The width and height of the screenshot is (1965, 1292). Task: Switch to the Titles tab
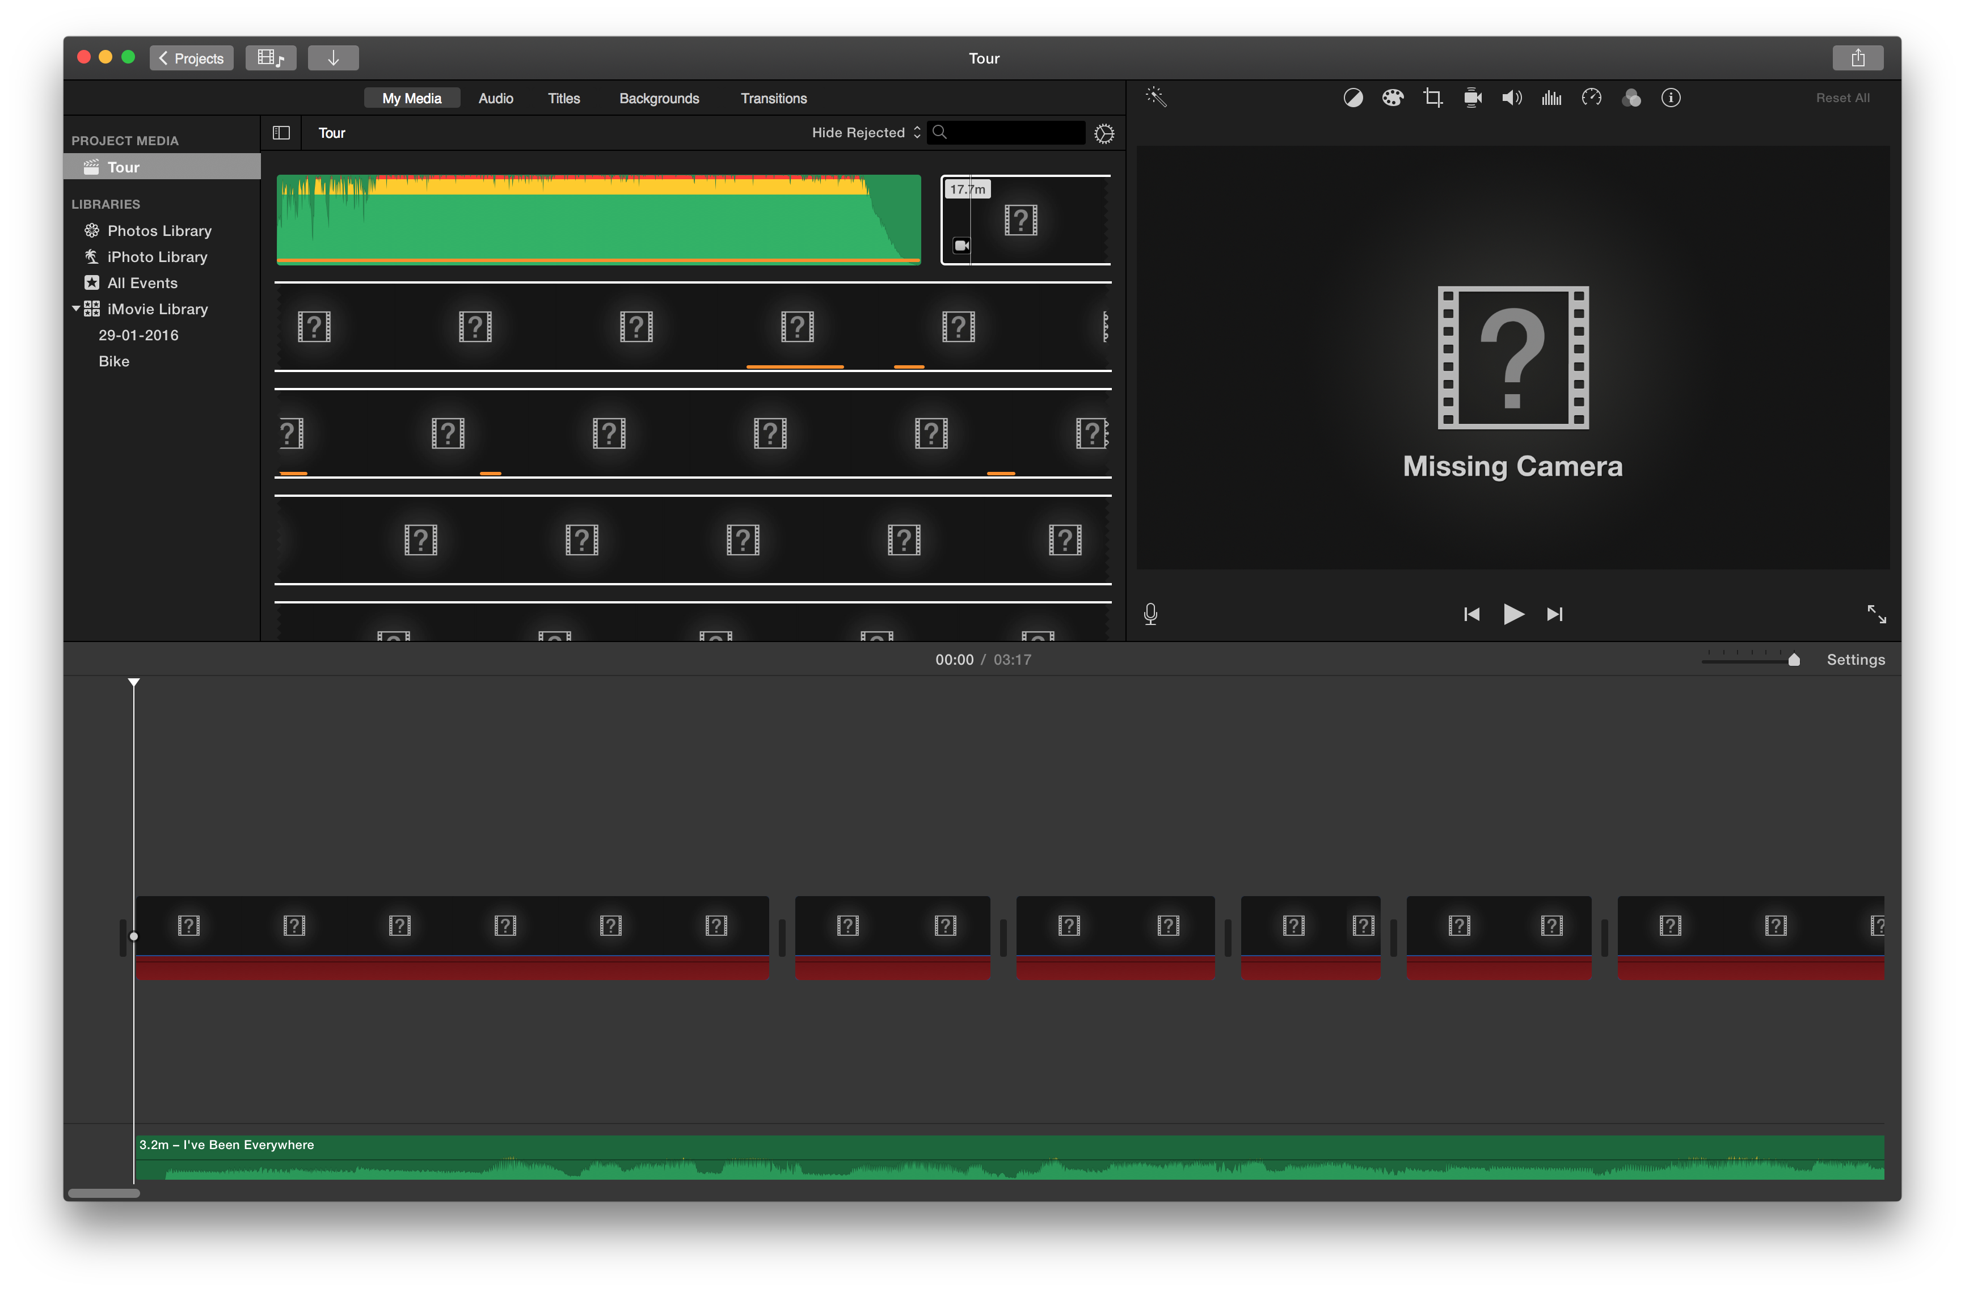(564, 98)
